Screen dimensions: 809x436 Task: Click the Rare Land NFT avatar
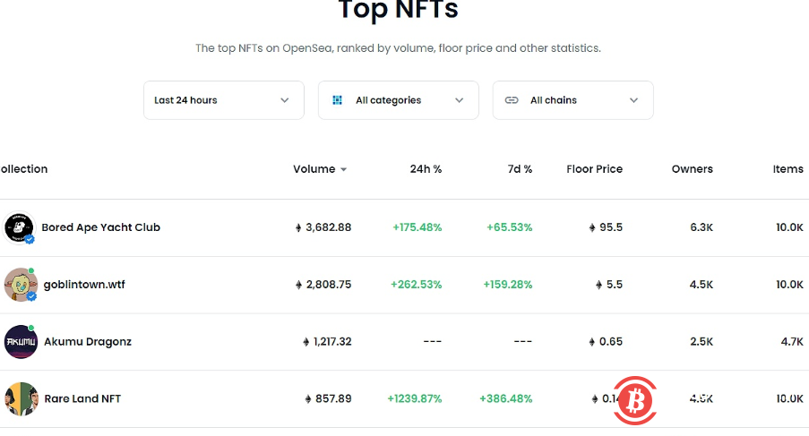tap(21, 398)
